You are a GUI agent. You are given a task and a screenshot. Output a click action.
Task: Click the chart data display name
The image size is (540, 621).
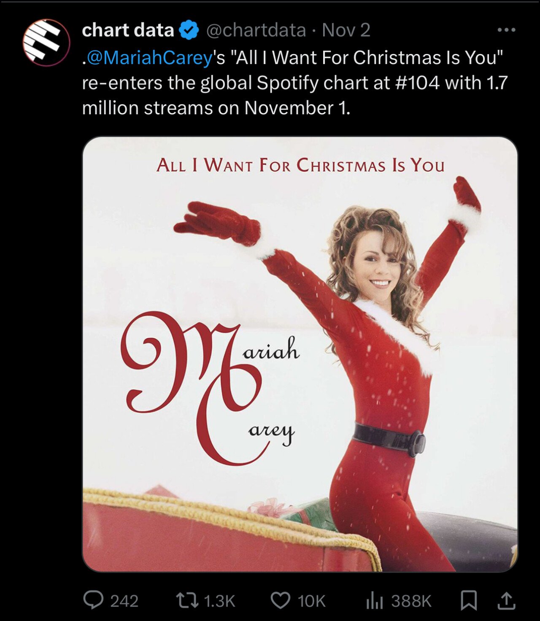(x=128, y=30)
